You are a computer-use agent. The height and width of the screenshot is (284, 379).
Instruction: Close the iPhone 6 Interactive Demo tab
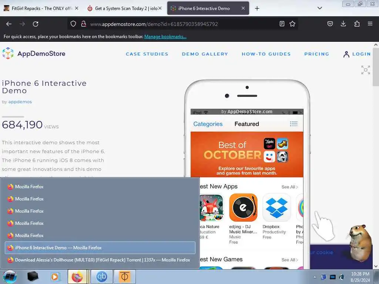coord(243,8)
